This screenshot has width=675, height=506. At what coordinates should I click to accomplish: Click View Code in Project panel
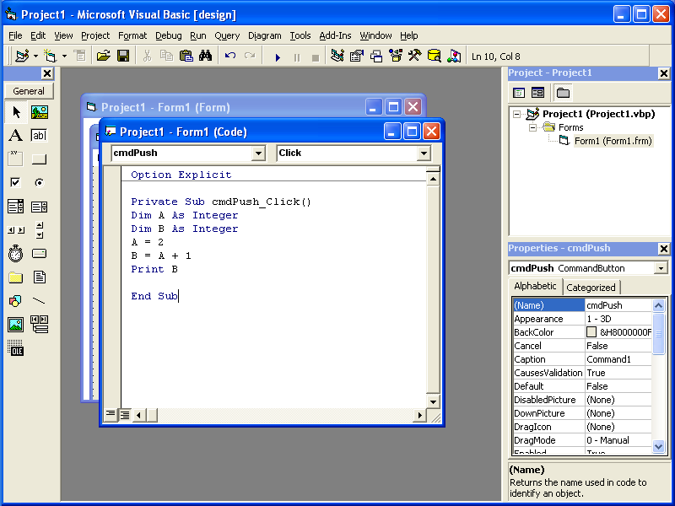click(519, 93)
